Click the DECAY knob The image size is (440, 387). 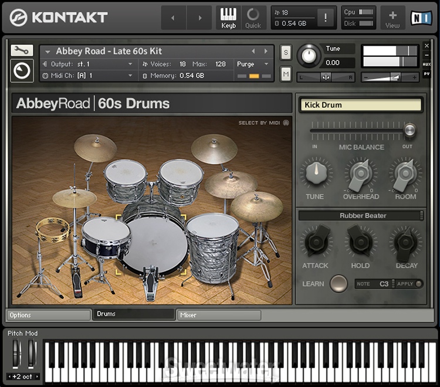point(405,243)
